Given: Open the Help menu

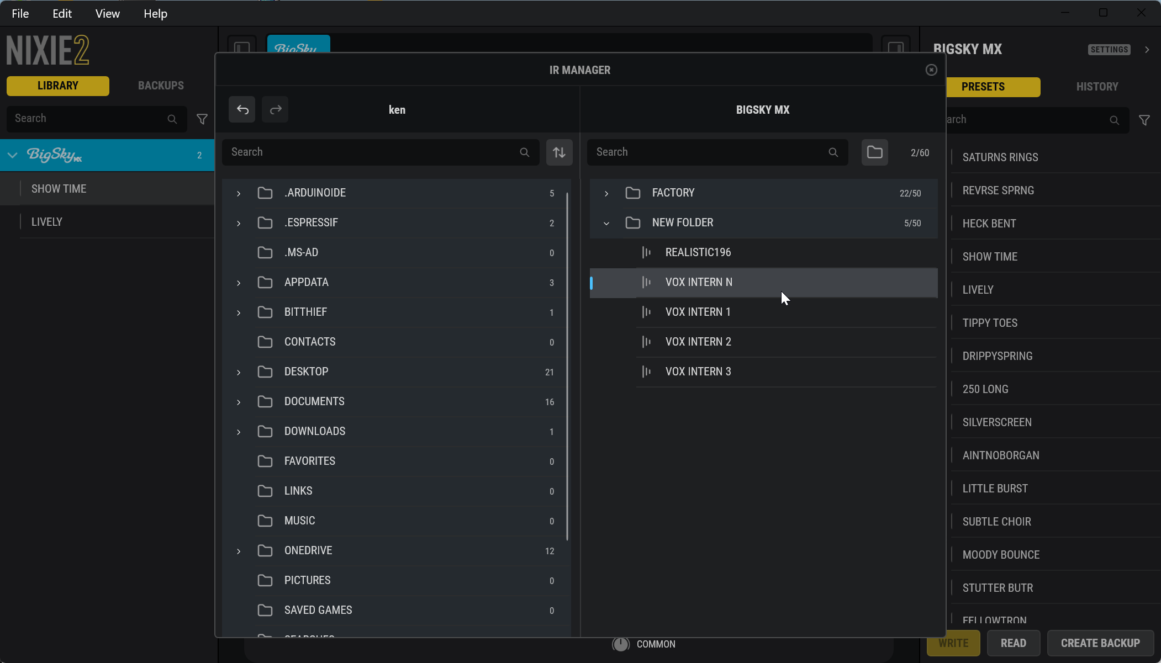Looking at the screenshot, I should (x=155, y=13).
